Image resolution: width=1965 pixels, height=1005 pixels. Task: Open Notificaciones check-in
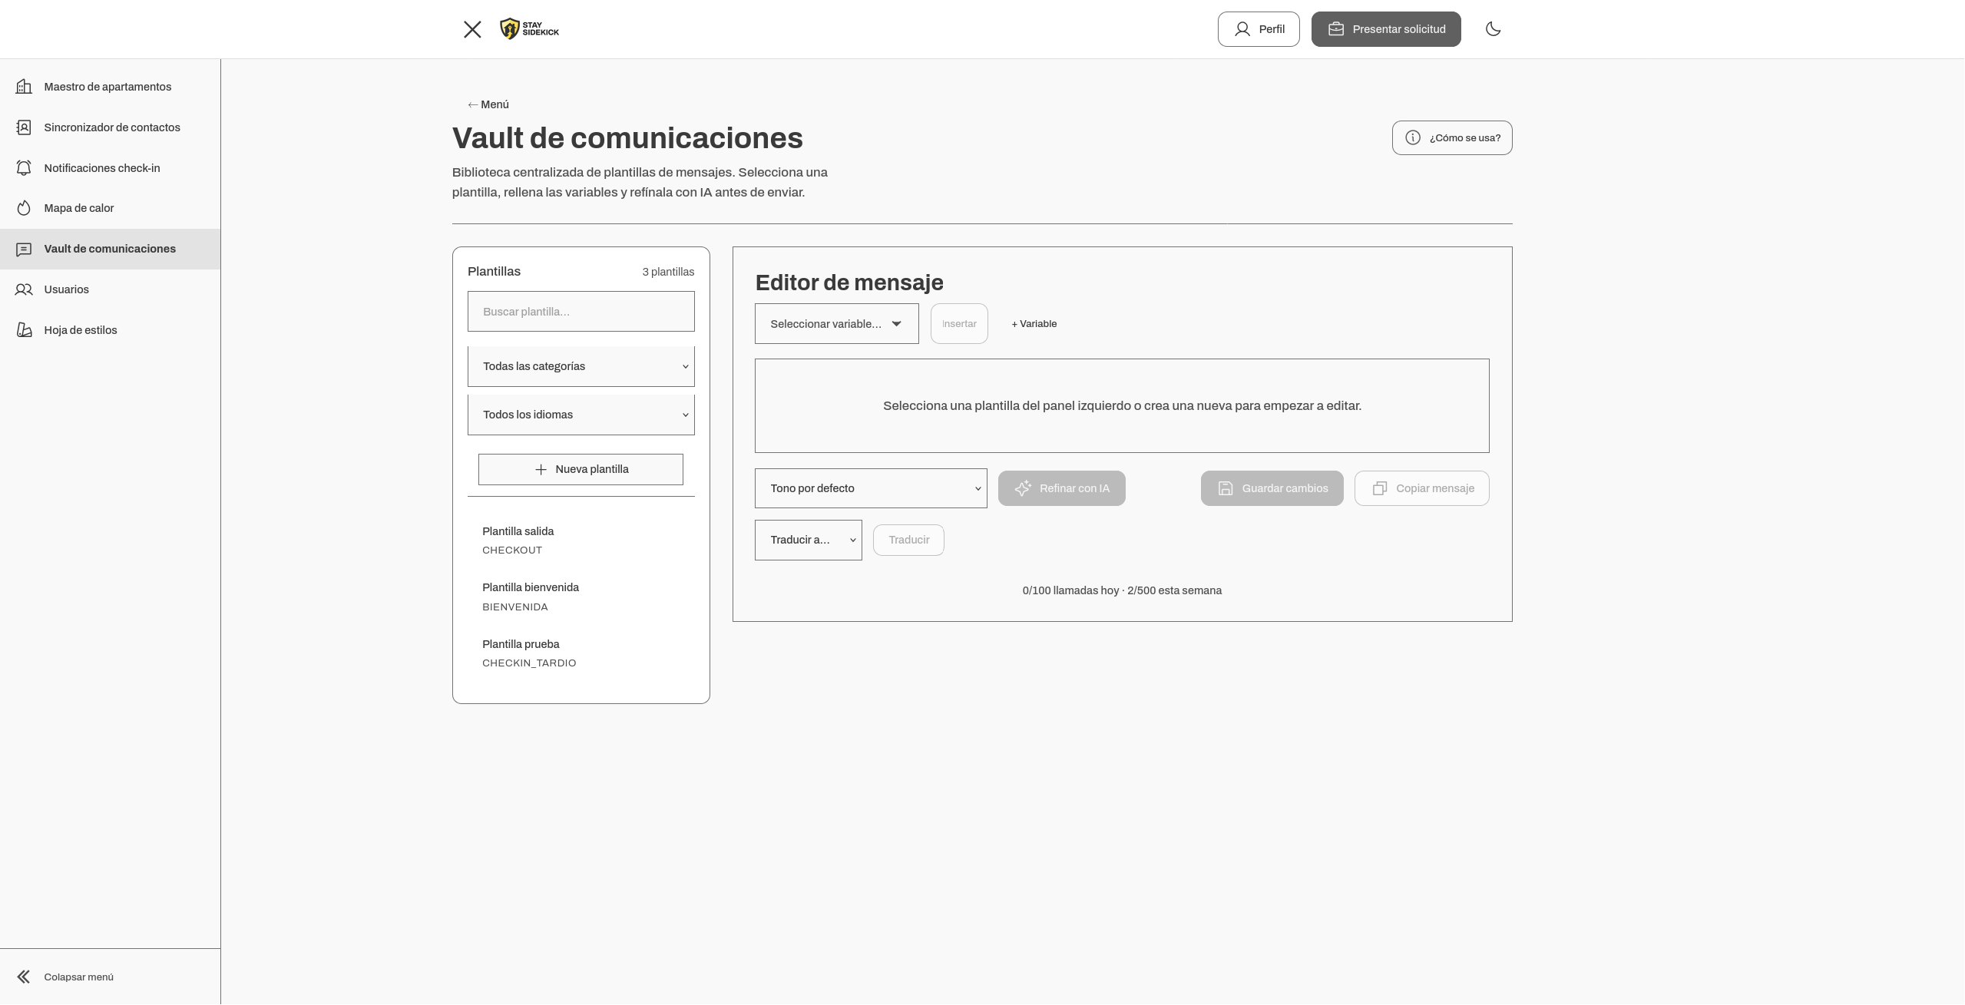(110, 168)
